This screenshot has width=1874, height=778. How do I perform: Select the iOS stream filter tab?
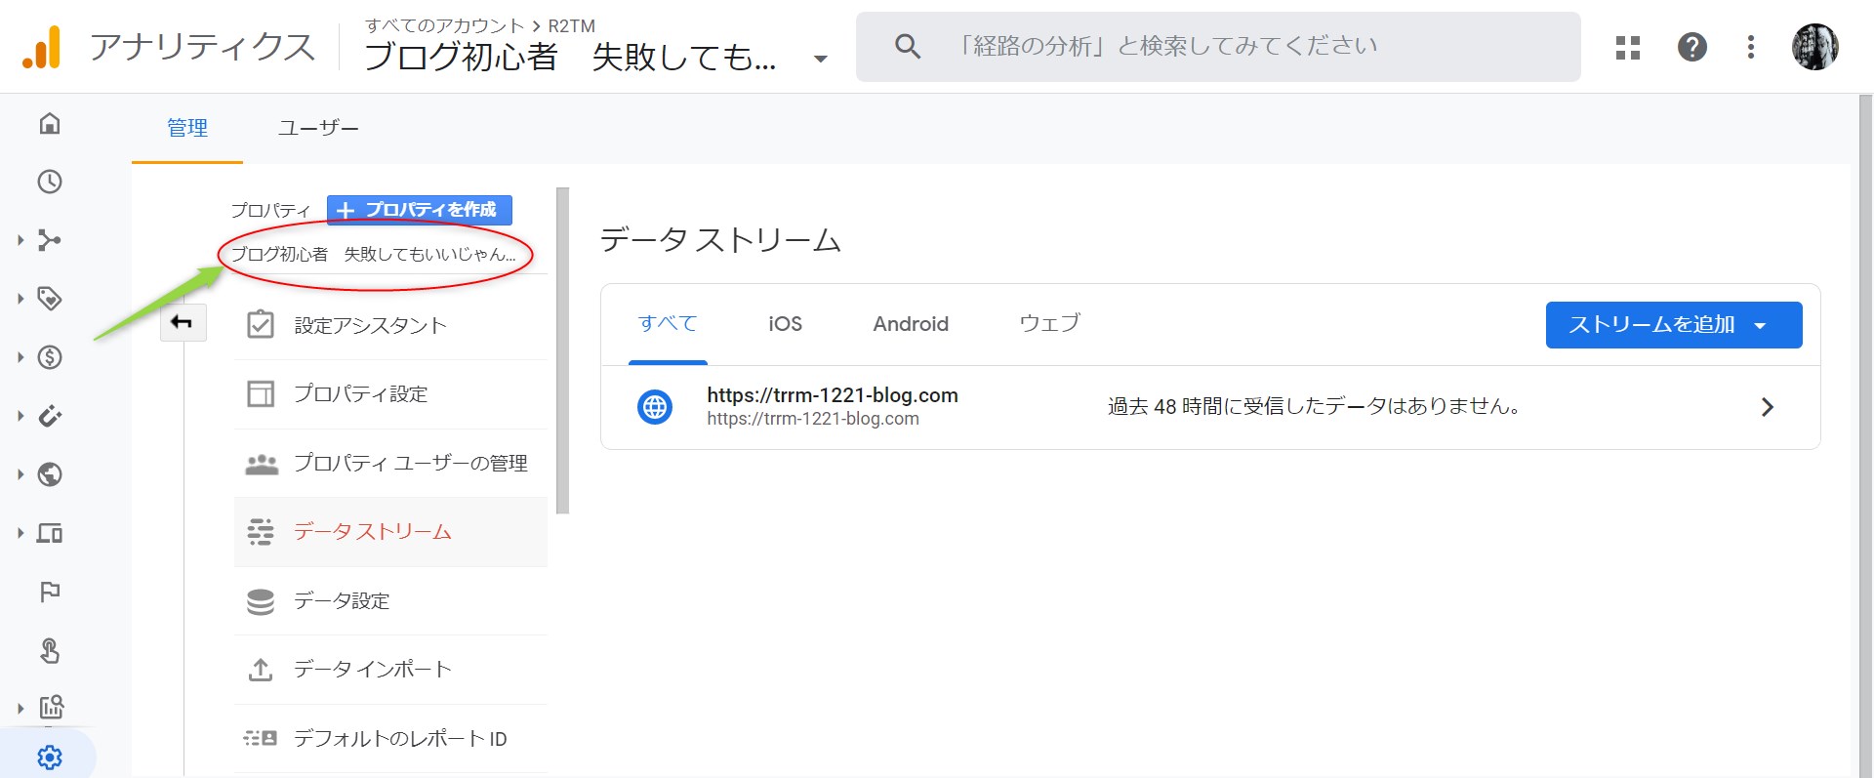[x=785, y=324]
